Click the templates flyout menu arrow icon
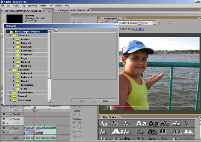 (x=56, y=30)
